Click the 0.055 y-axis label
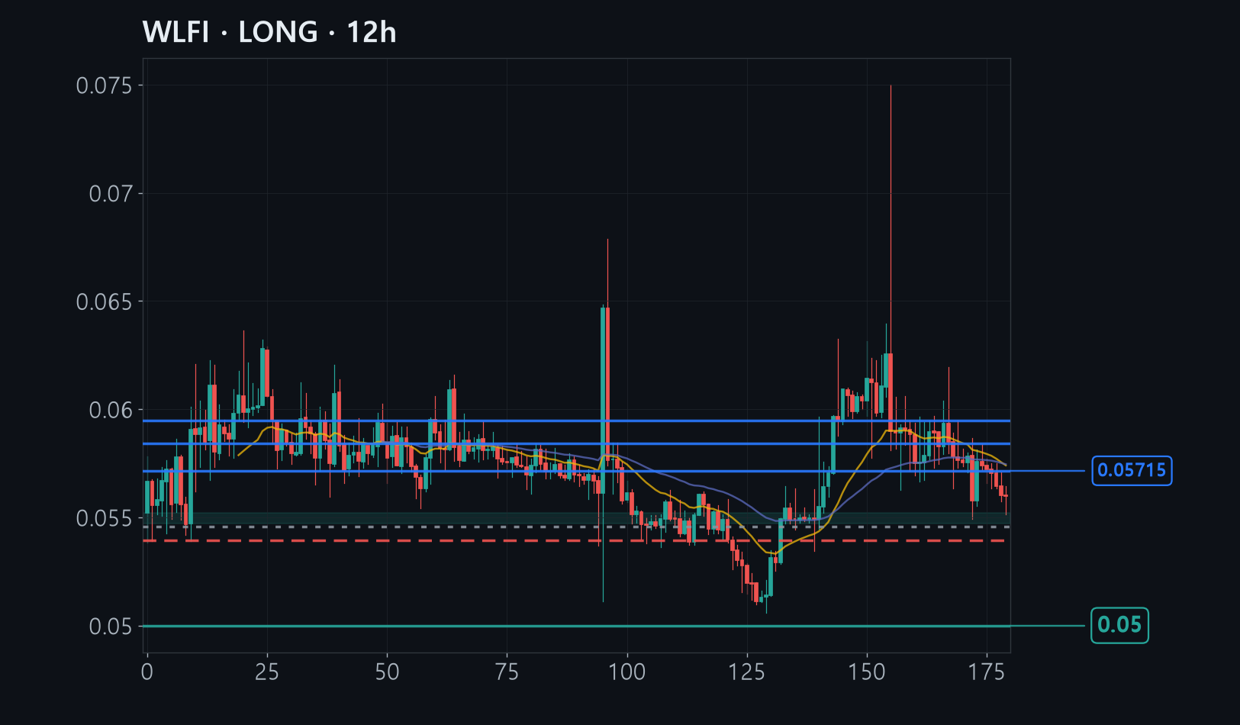This screenshot has height=725, width=1240. pyautogui.click(x=104, y=519)
